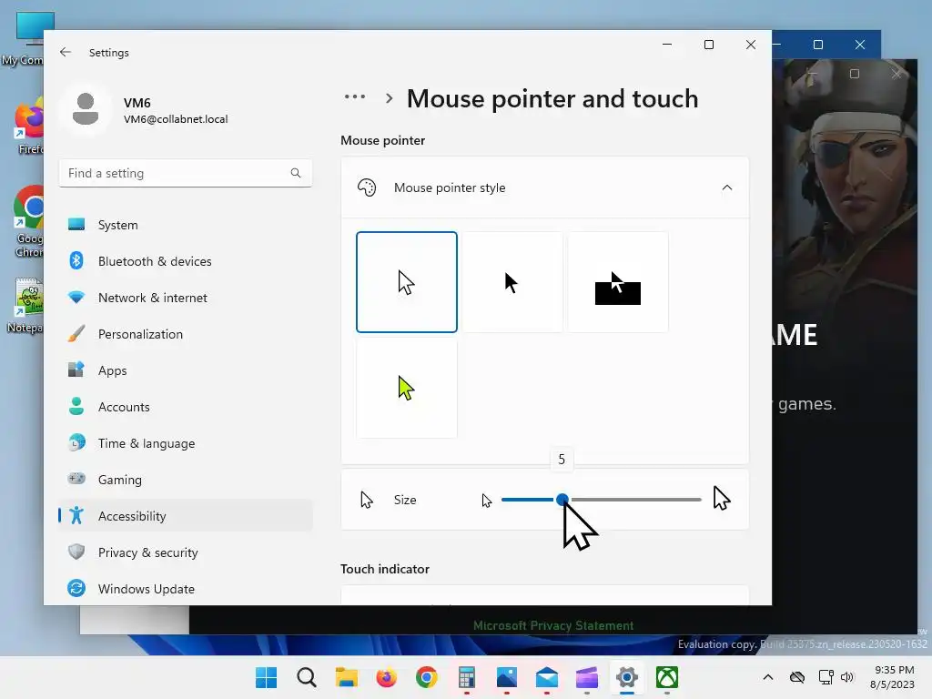Open Apps settings

click(x=186, y=370)
